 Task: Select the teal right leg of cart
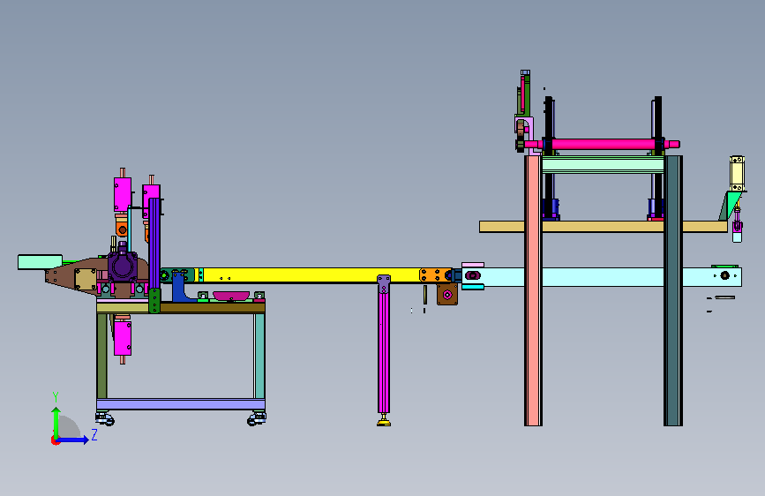pyautogui.click(x=259, y=356)
